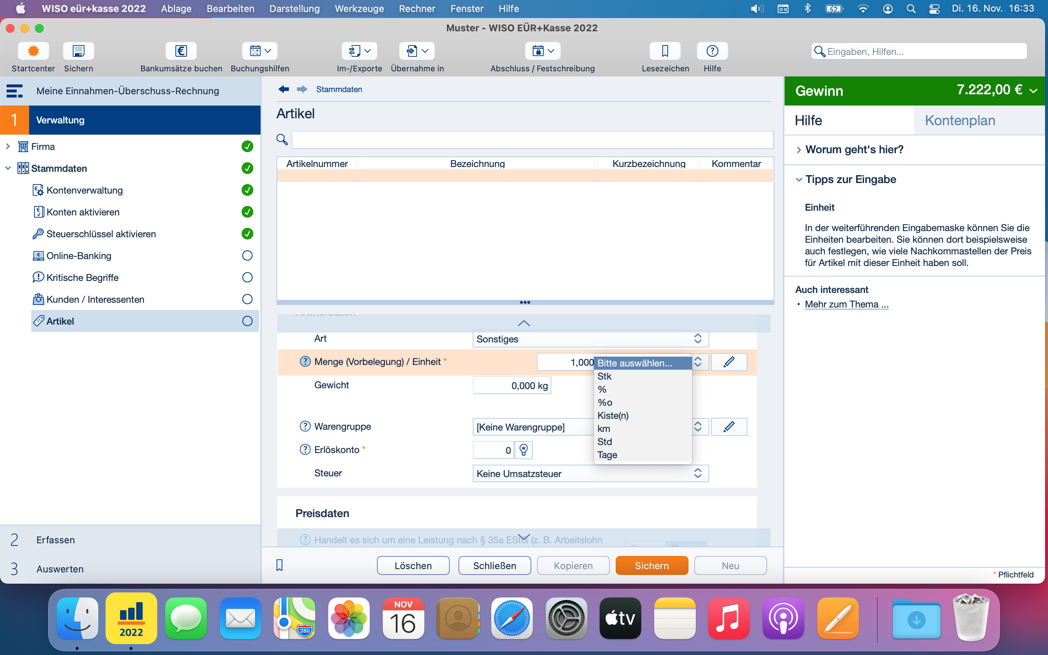Toggle the Artikel status circle in sidebar
The image size is (1048, 655).
(247, 321)
